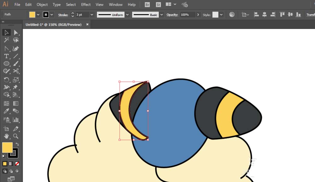
Task: Select the Slice tool
Action: pyautogui.click(x=16, y=129)
